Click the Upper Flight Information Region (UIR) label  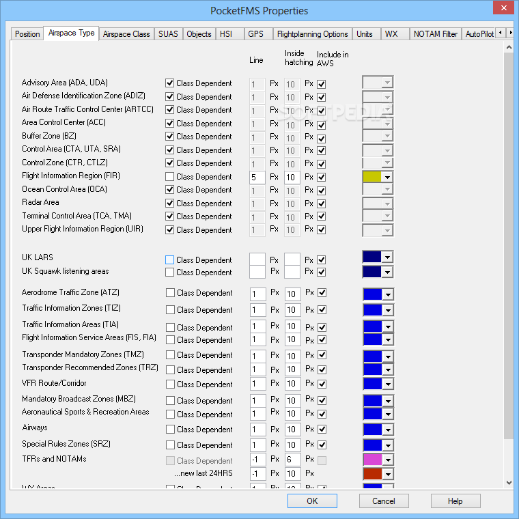point(83,229)
